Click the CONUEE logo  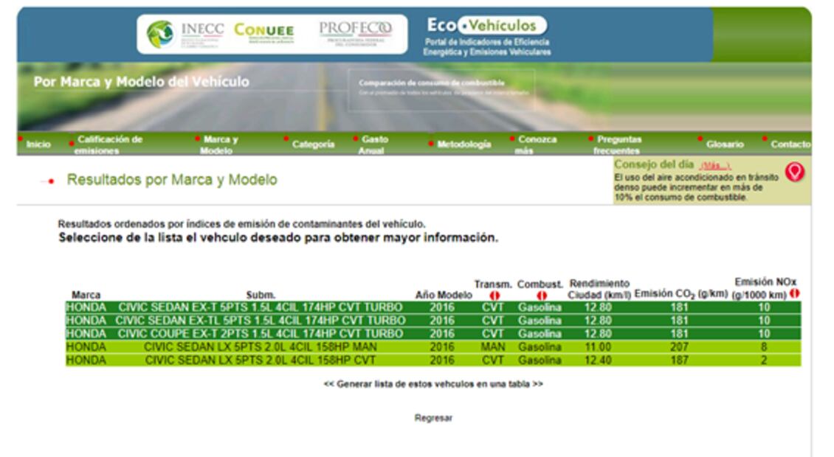(263, 32)
